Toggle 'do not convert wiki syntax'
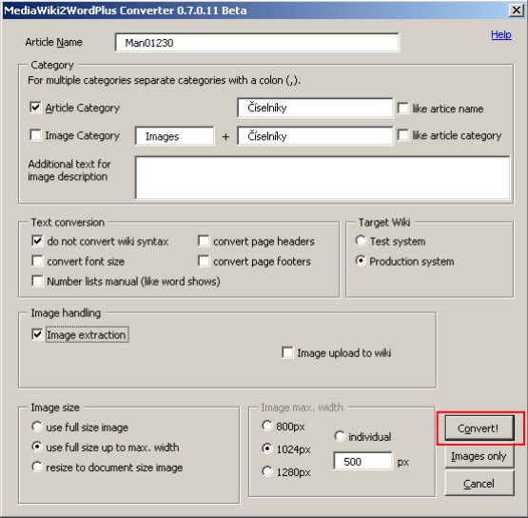528x518 pixels. (x=37, y=241)
